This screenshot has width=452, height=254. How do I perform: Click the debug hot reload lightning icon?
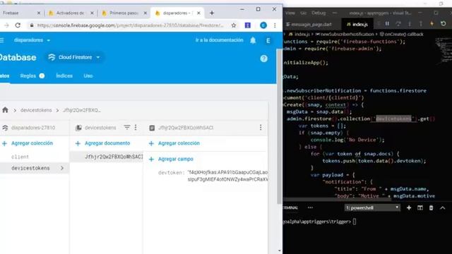[x=432, y=24]
